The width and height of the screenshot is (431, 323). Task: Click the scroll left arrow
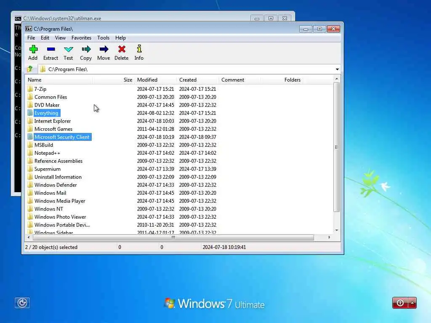pyautogui.click(x=29, y=237)
